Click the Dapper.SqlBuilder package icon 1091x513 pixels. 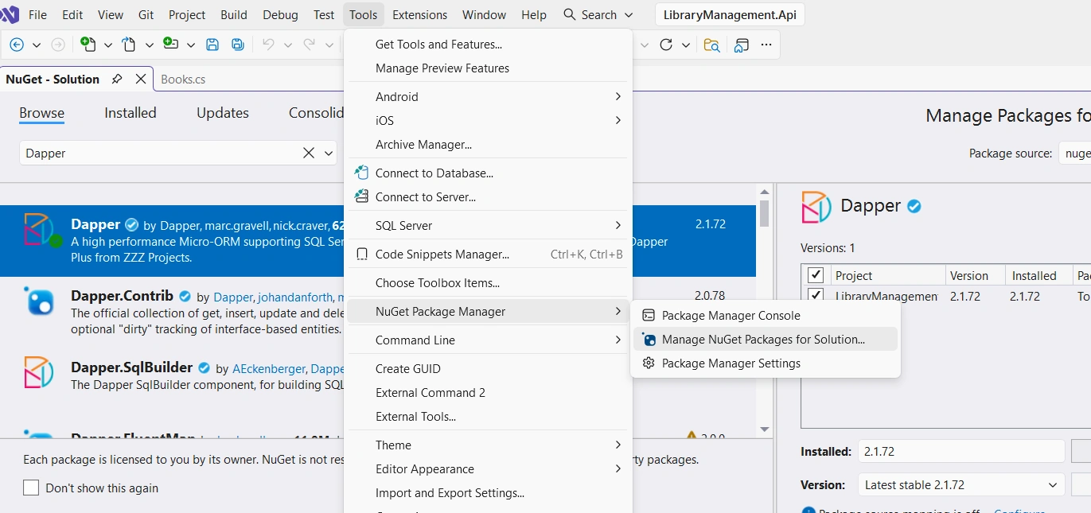click(39, 372)
